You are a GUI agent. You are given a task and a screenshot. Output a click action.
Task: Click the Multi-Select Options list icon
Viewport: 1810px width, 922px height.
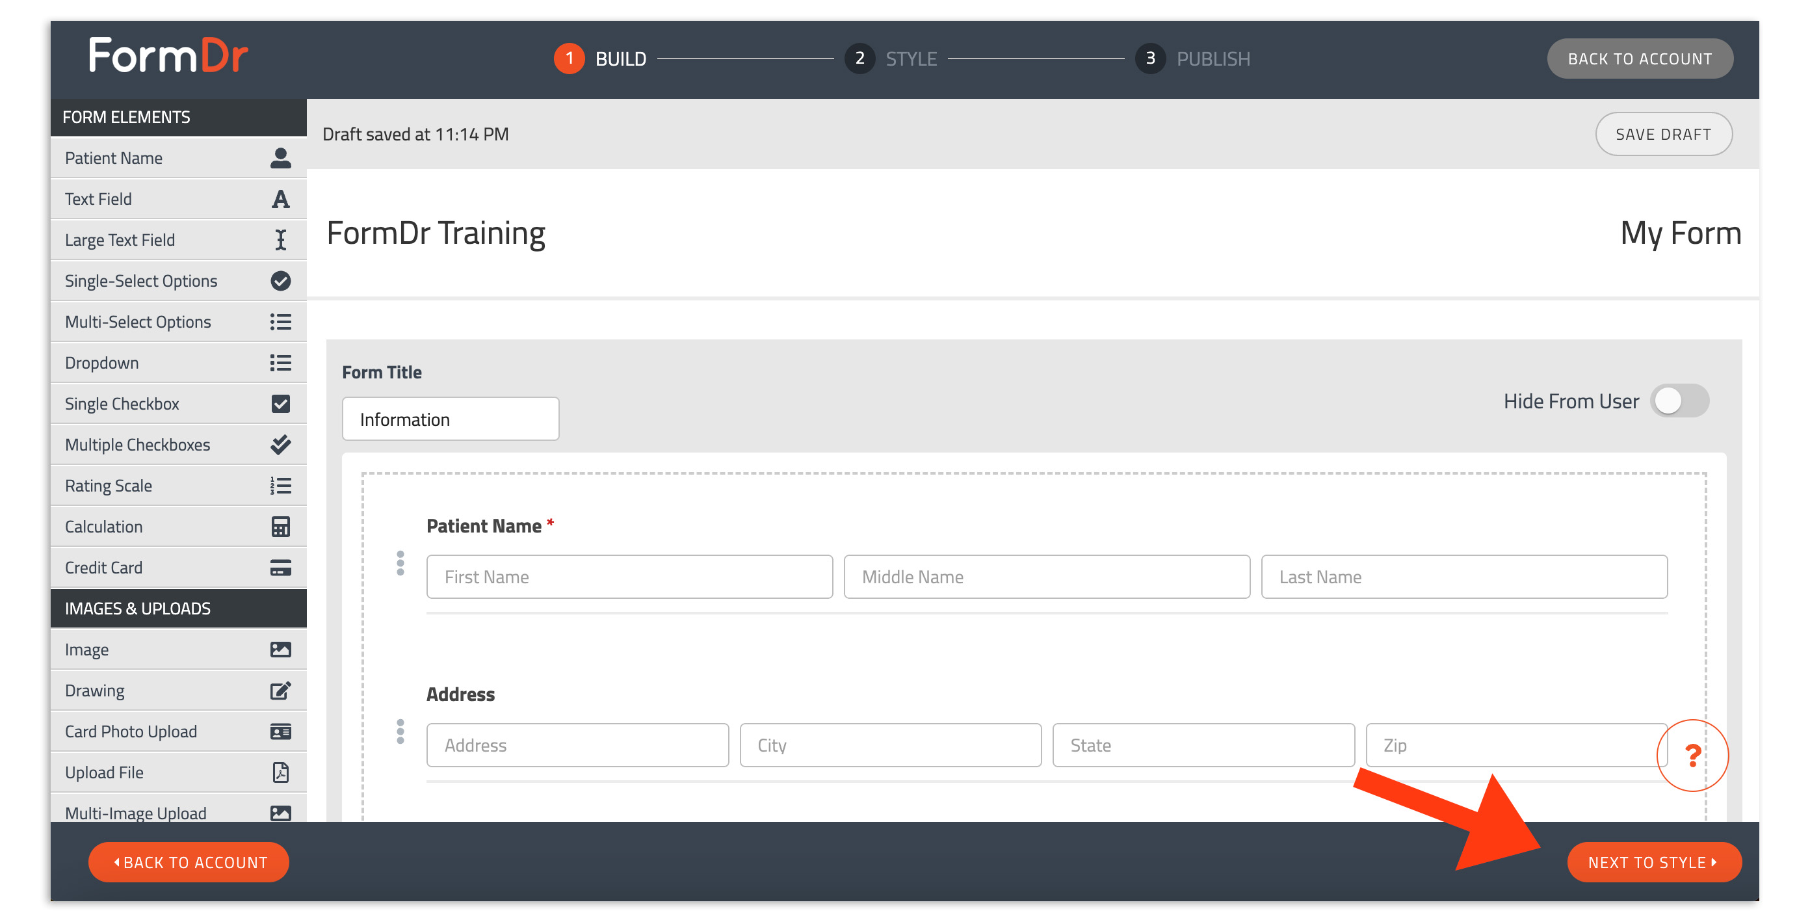click(280, 322)
